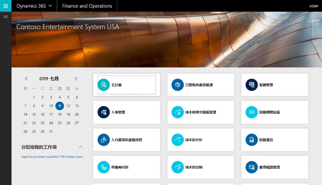Click the 薪酬管理 tile icon

(252, 85)
